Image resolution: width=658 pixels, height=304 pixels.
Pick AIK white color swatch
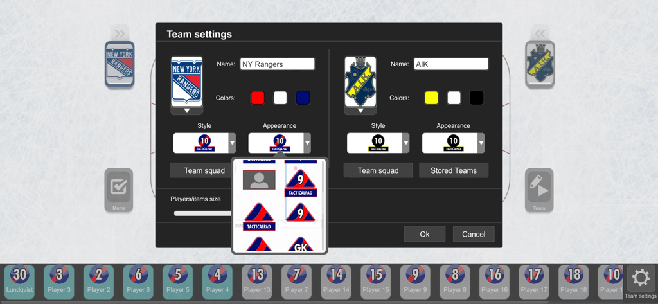click(x=454, y=98)
